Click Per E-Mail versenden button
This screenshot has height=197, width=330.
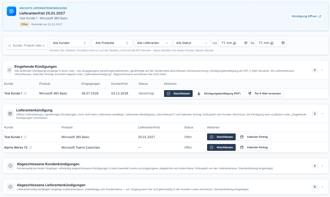[x=264, y=94]
